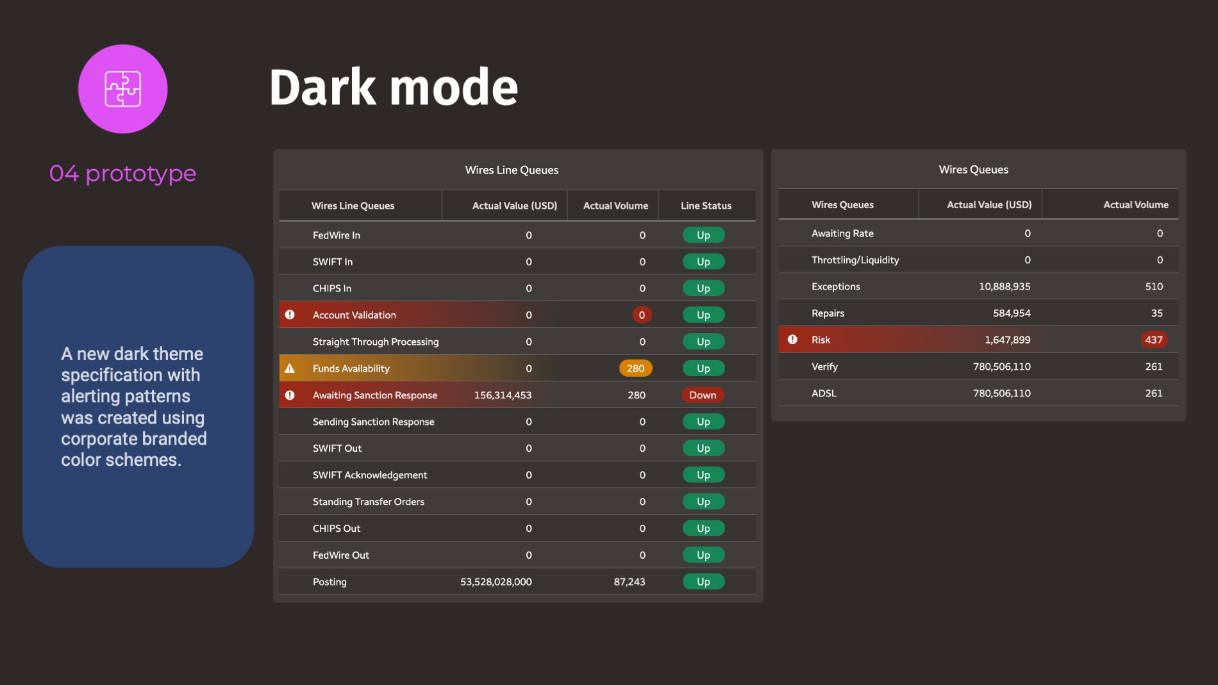Click the pink puzzle piece icon
Image resolution: width=1218 pixels, height=685 pixels.
coord(122,89)
